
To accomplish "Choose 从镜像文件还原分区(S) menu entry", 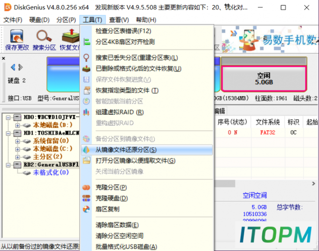I will click(x=147, y=150).
